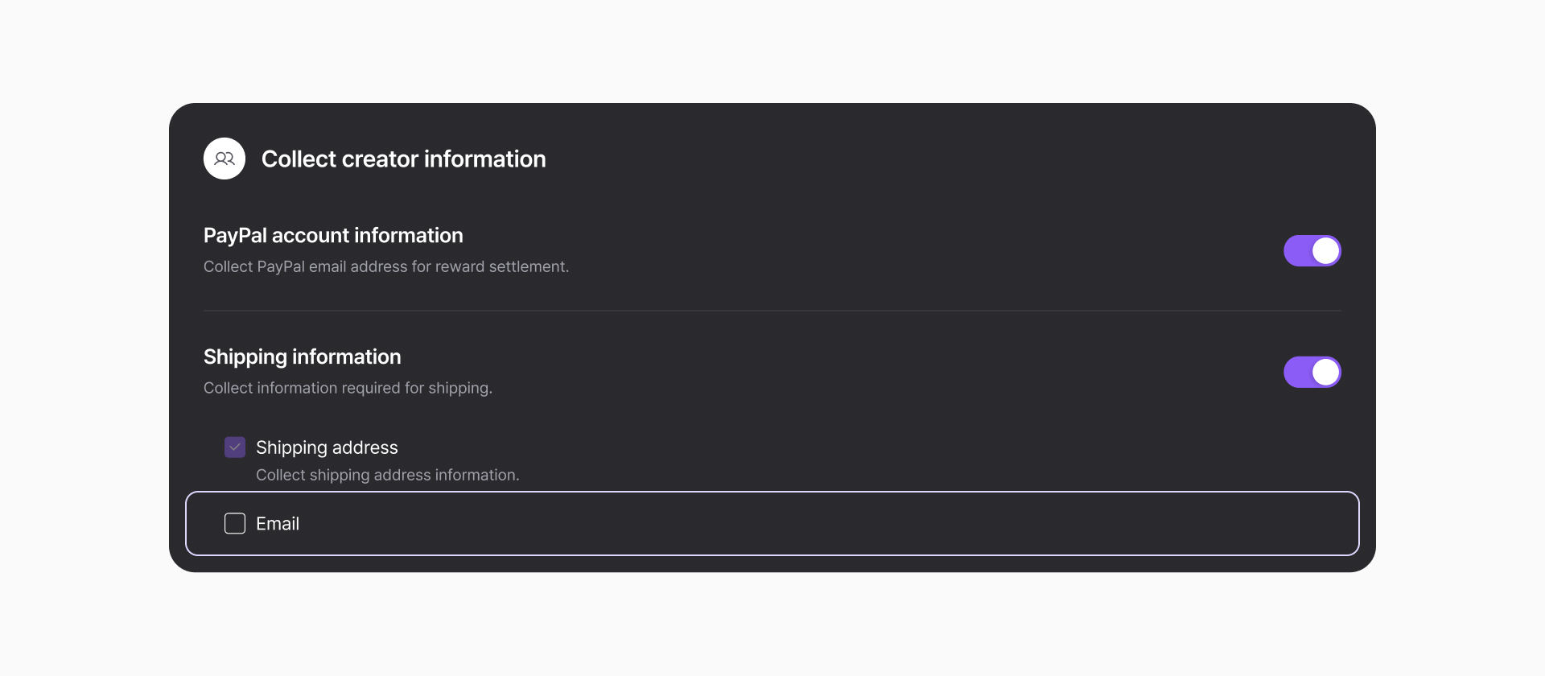
Task: Click the white knob on the Shipping switch
Action: [1325, 372]
